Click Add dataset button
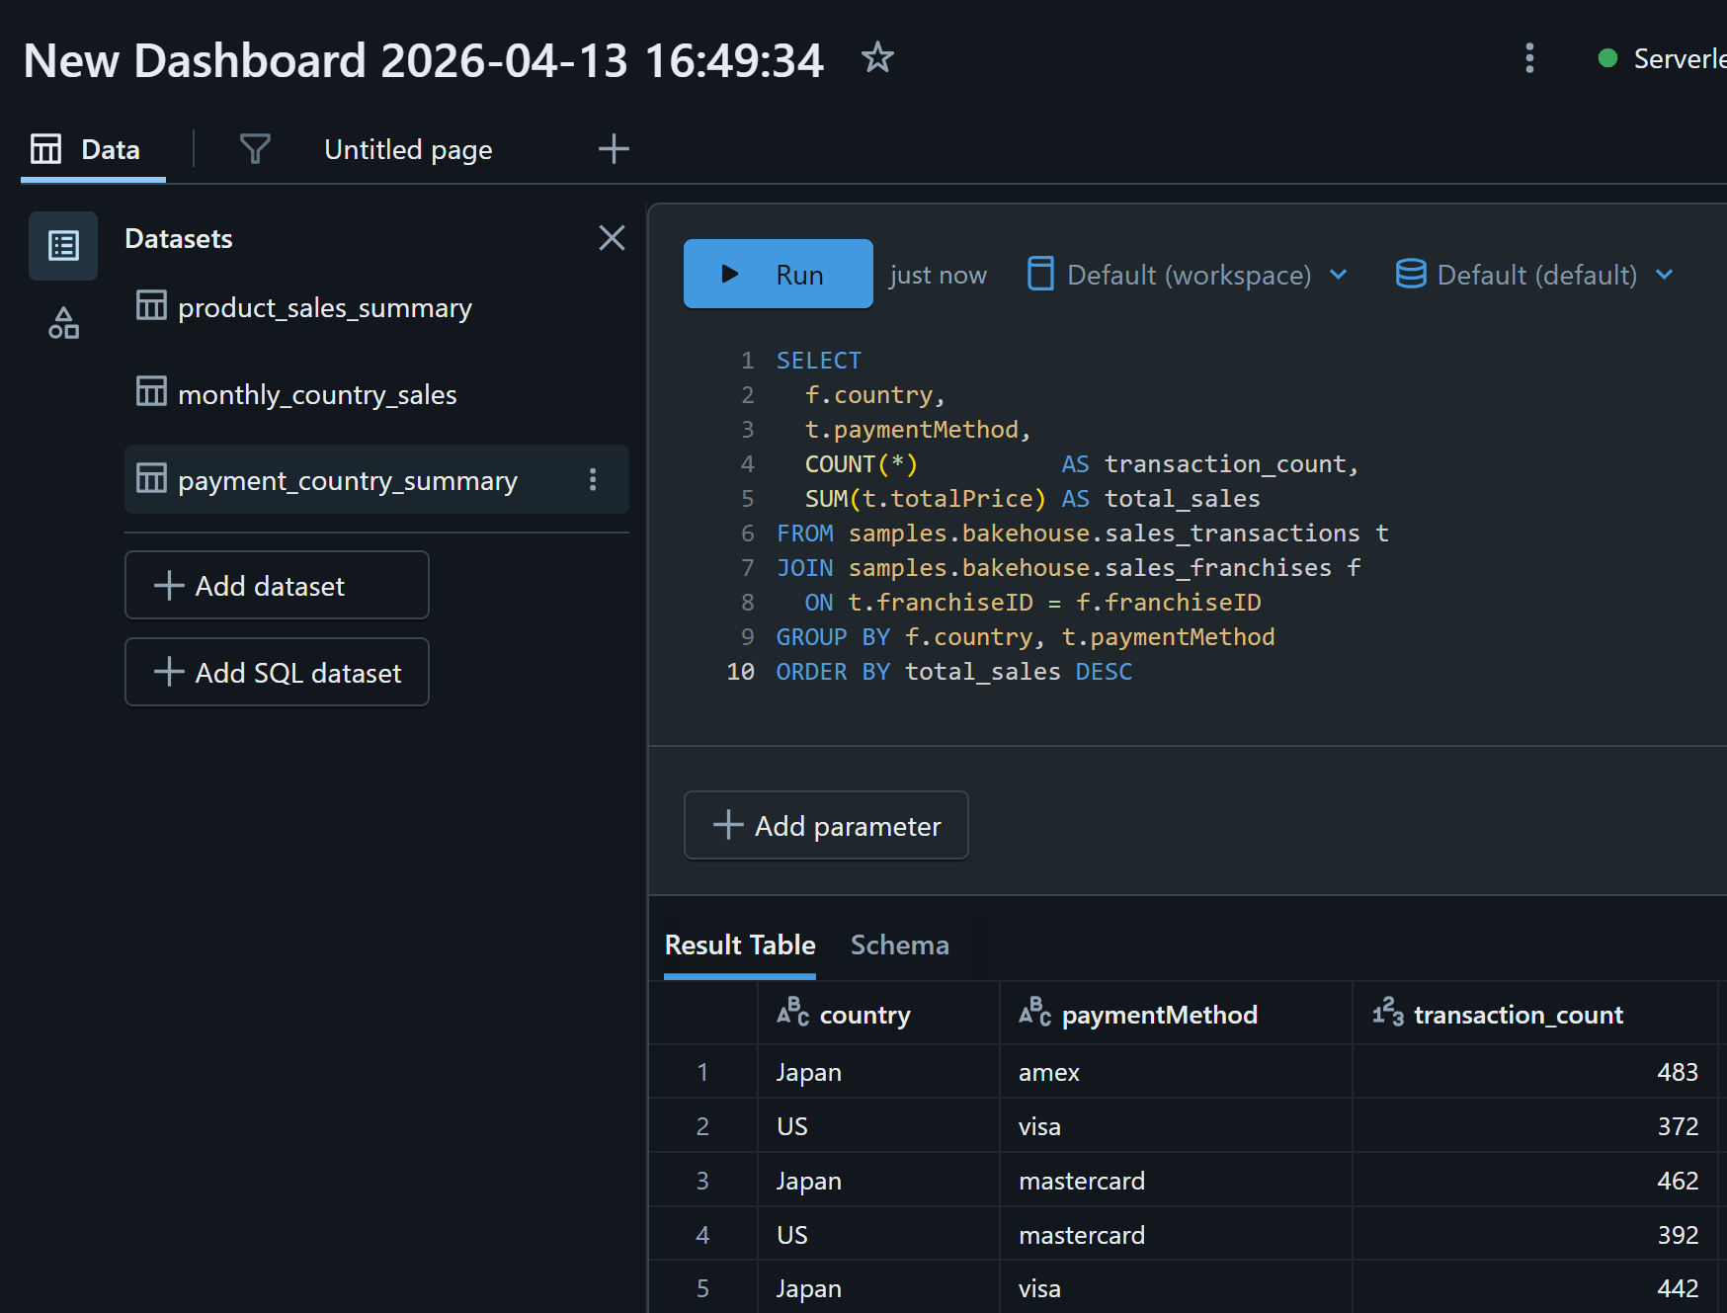The height and width of the screenshot is (1313, 1727). point(277,586)
